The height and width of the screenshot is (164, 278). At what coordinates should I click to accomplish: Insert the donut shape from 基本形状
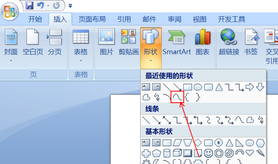219,153
